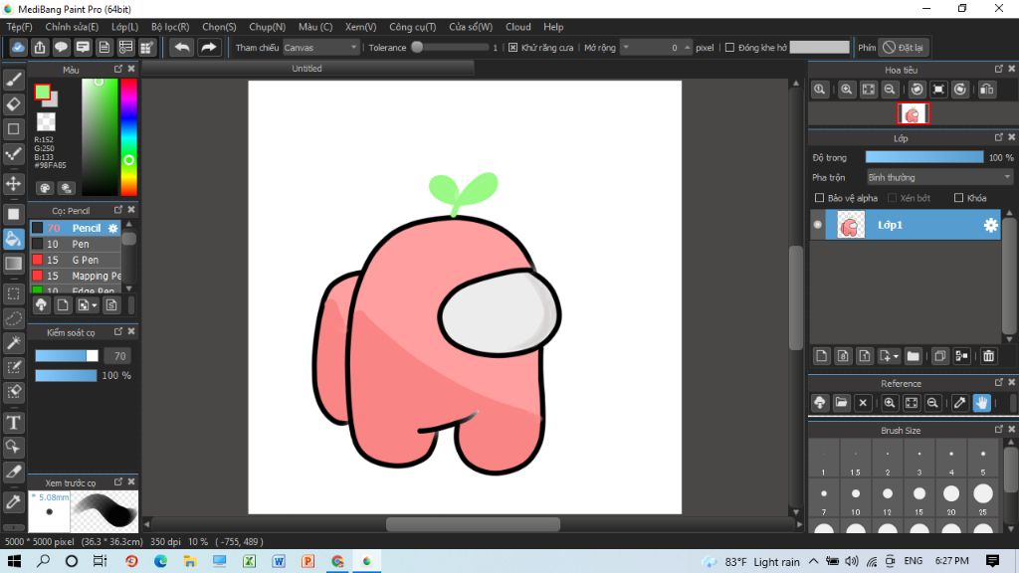Open the Công cụ(T) menu
Viewport: 1019px width, 573px height.
[413, 27]
